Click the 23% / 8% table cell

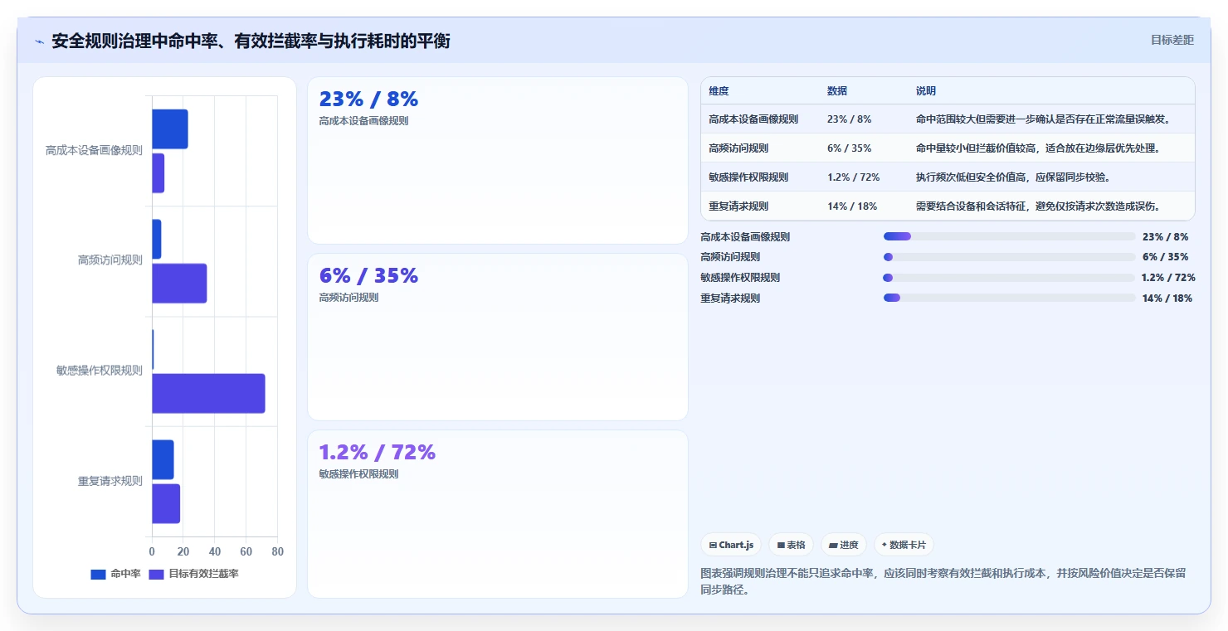(849, 119)
